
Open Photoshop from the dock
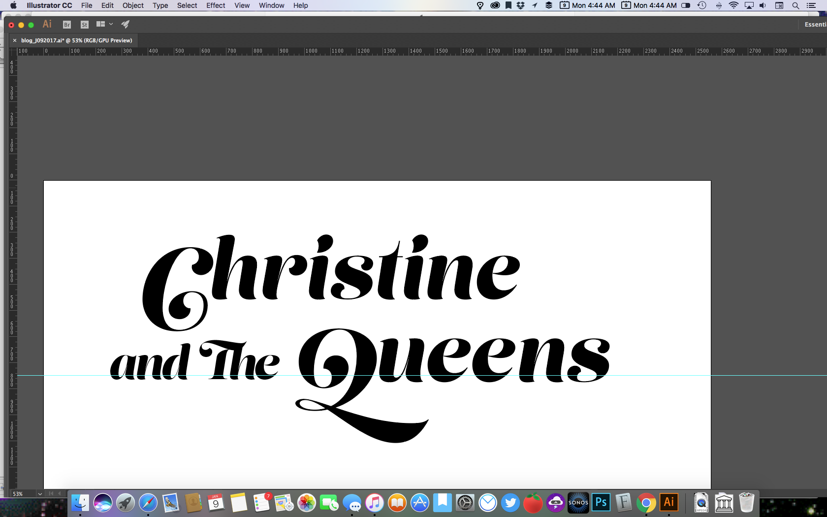tap(601, 502)
